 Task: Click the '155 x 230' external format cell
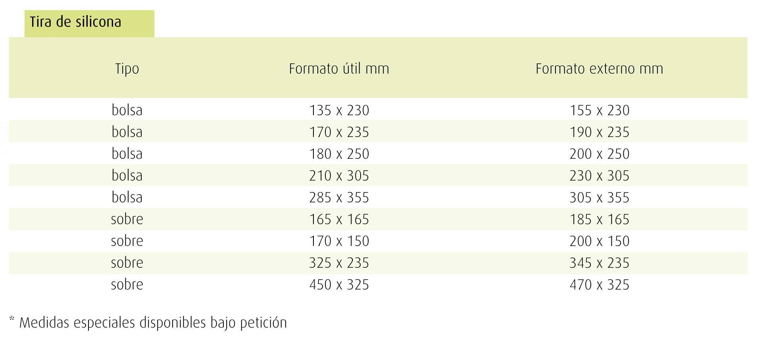pos(599,110)
